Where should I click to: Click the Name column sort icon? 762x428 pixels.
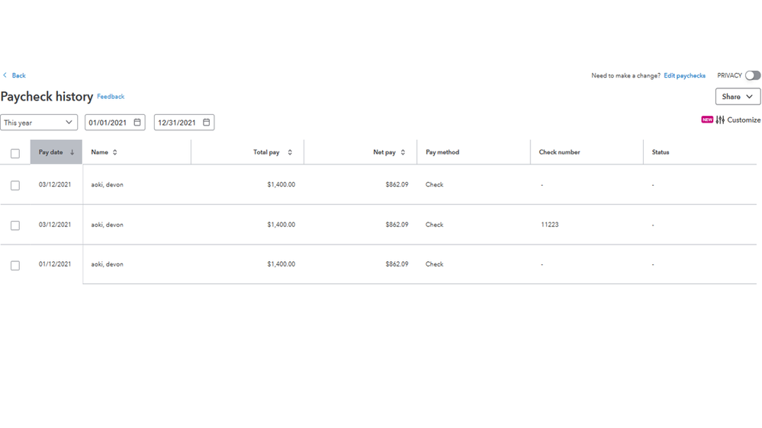pos(115,152)
